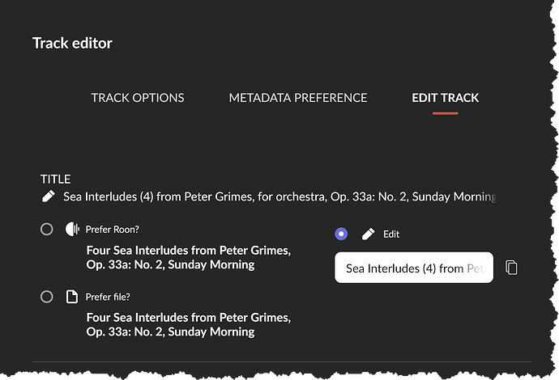Click the Roon logo icon
Image resolution: width=559 pixels, height=380 pixels.
click(x=71, y=229)
